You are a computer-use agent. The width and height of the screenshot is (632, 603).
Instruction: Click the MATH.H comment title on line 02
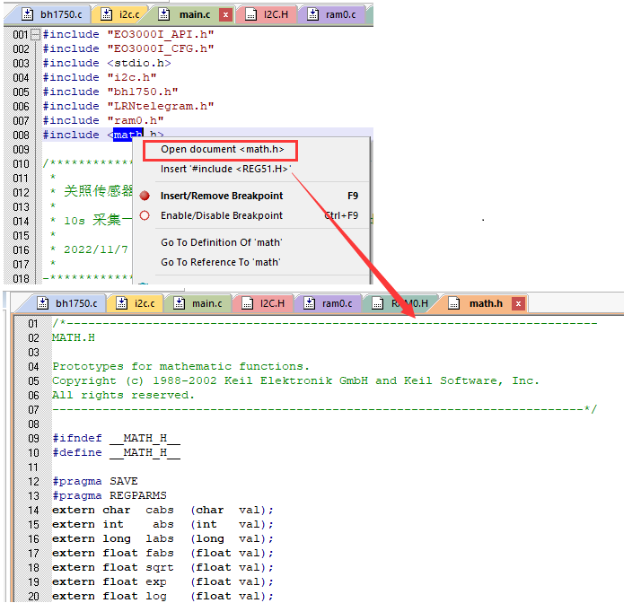74,338
